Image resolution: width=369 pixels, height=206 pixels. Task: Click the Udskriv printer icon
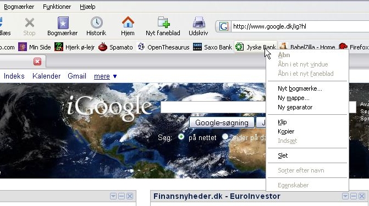[x=199, y=23]
